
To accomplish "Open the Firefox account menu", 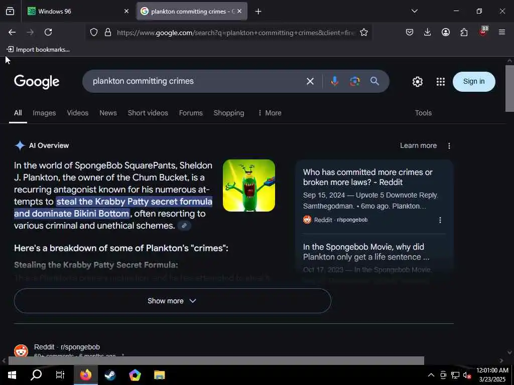I will tap(446, 32).
